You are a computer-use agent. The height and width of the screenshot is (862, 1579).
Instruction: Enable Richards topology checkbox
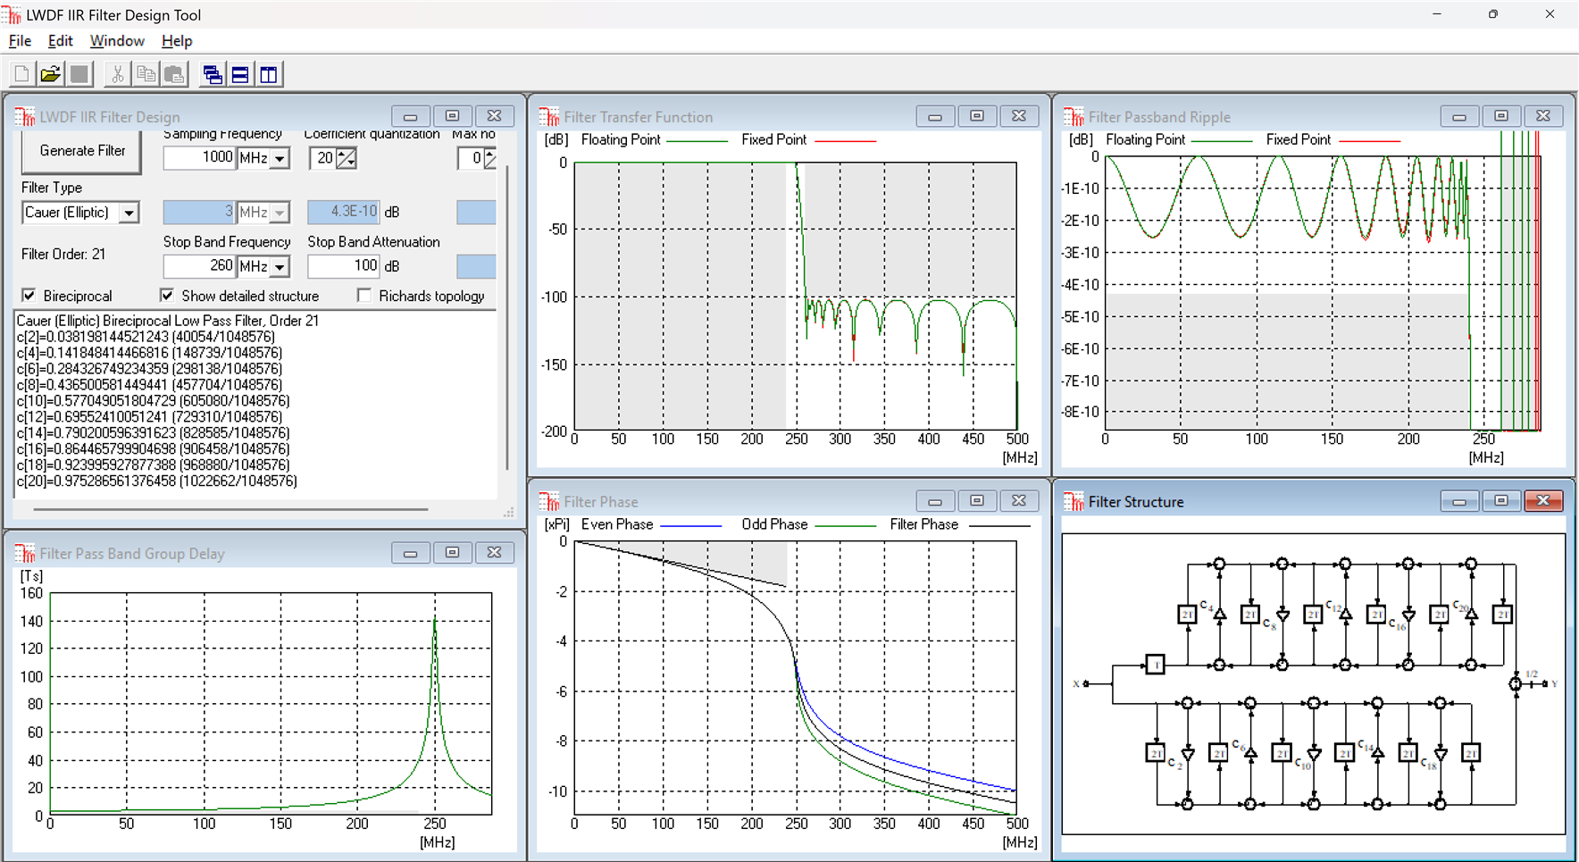(364, 296)
